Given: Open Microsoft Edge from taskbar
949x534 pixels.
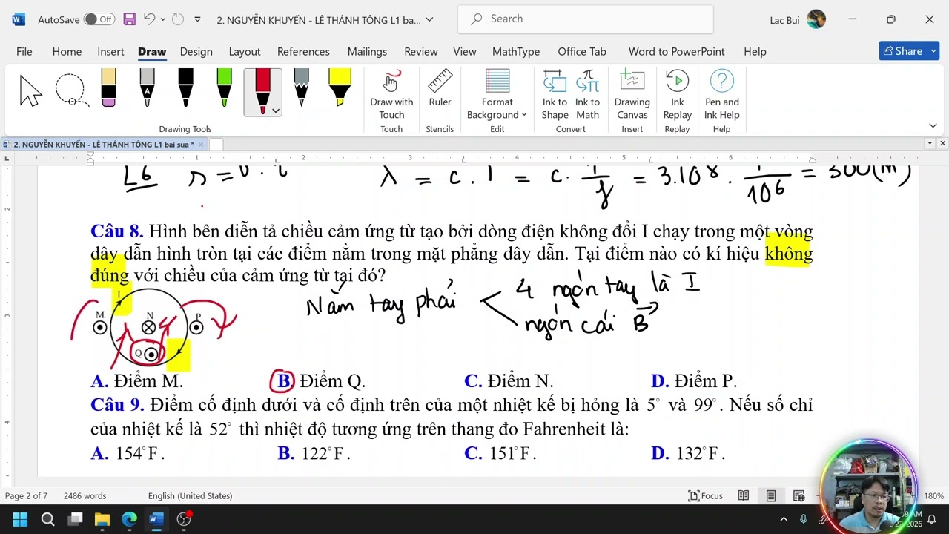Looking at the screenshot, I should [130, 519].
